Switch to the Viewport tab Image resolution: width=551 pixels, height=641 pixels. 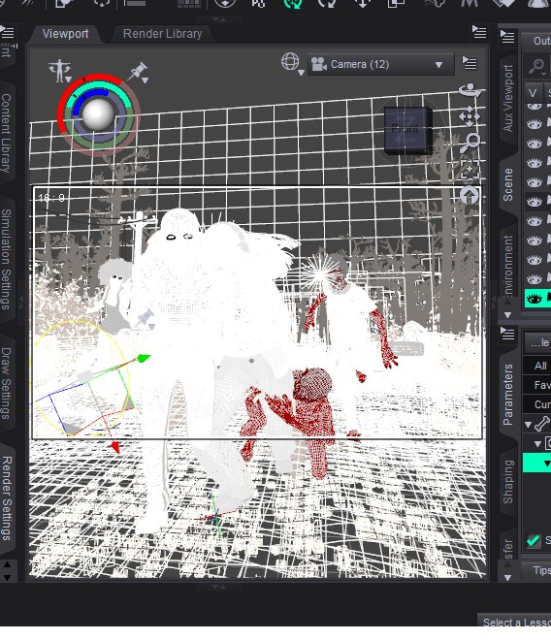click(x=65, y=34)
